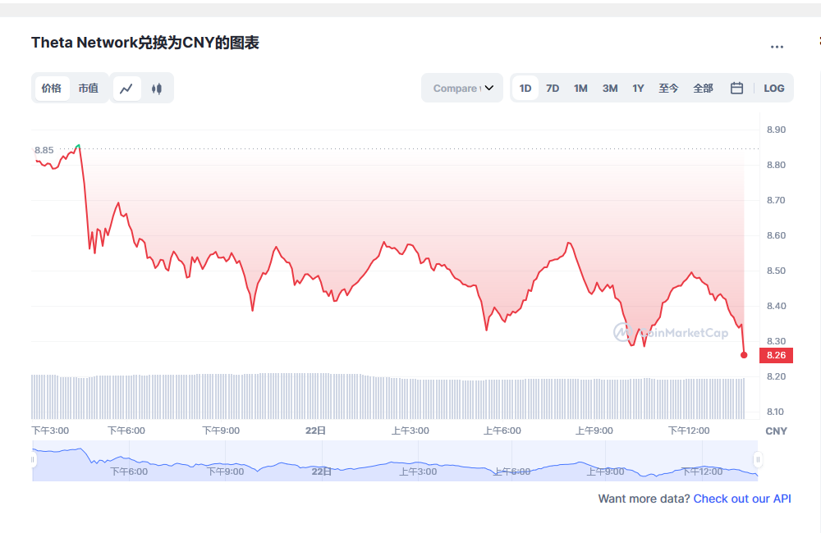Click the Theta Network兑换为CNY的图表 heading
The width and height of the screenshot is (821, 533).
pos(145,43)
